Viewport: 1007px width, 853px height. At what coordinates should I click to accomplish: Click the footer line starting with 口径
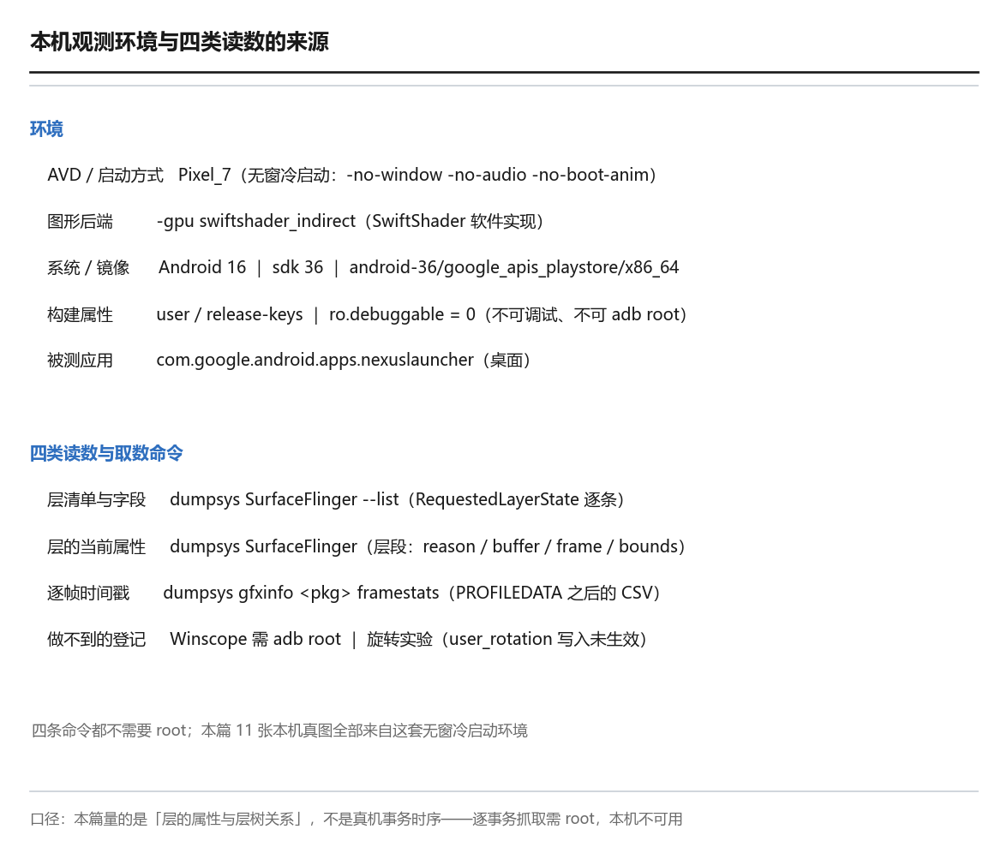[357, 819]
